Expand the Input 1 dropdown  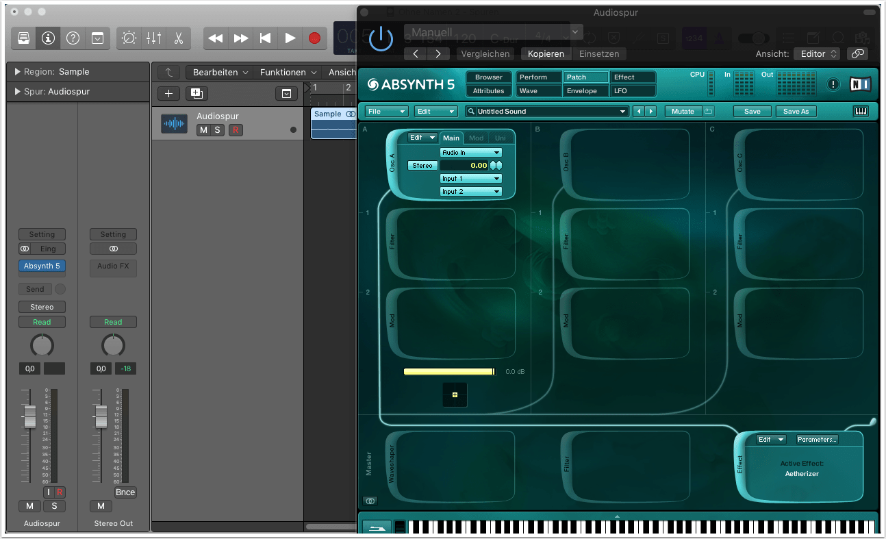coord(471,179)
